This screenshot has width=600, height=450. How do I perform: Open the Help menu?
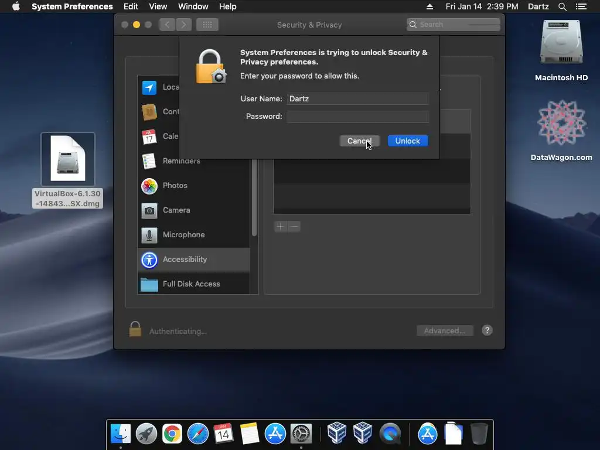(x=228, y=6)
